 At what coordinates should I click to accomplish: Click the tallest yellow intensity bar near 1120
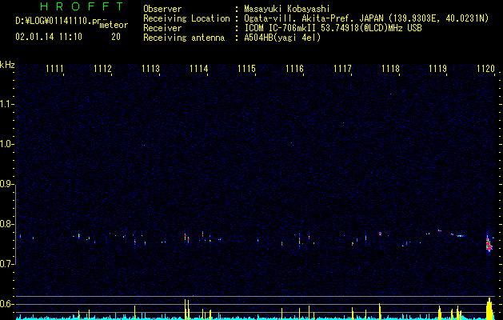point(489,309)
